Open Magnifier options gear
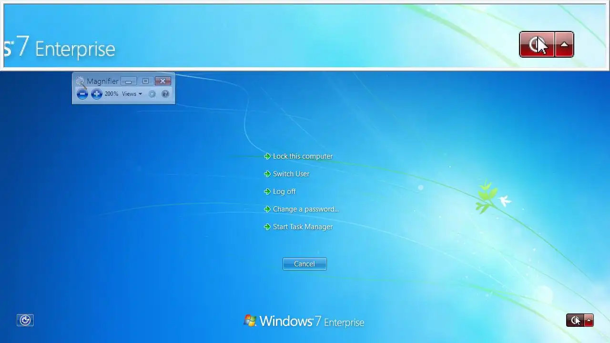The image size is (610, 343). 152,94
